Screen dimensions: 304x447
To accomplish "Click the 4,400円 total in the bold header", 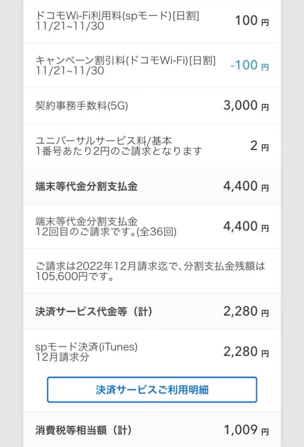I will tap(246, 186).
